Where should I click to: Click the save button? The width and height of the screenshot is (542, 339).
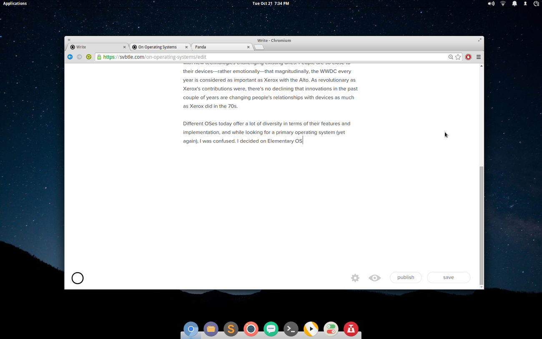point(449,277)
